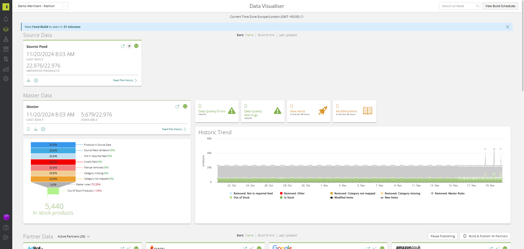Click the help question mark icon in sidebar
This screenshot has height=249, width=524.
tap(6, 228)
